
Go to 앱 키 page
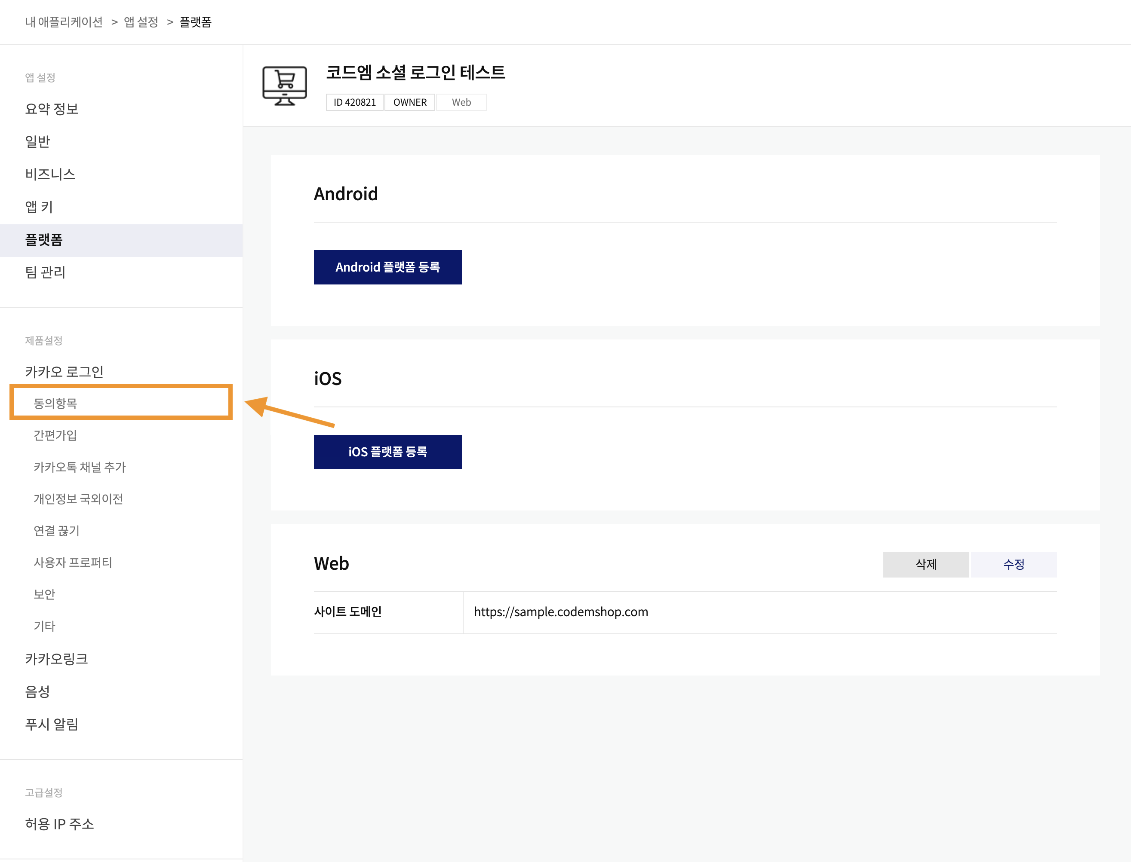point(39,207)
